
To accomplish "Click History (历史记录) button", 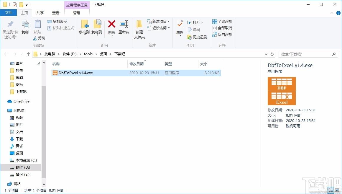I will 197,37.
